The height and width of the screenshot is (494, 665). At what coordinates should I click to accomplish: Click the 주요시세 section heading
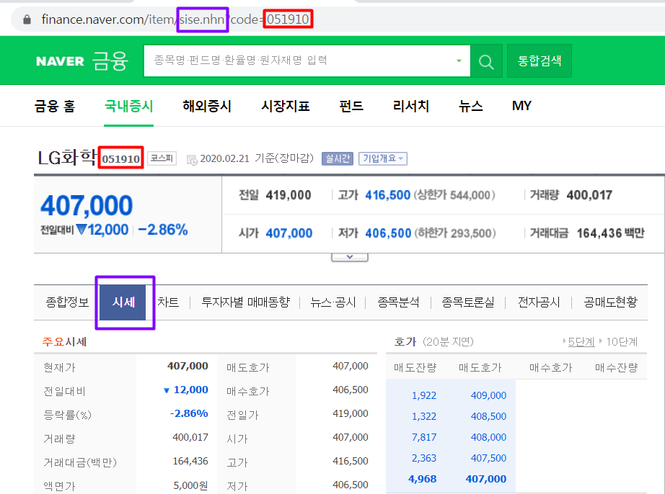pos(64,341)
